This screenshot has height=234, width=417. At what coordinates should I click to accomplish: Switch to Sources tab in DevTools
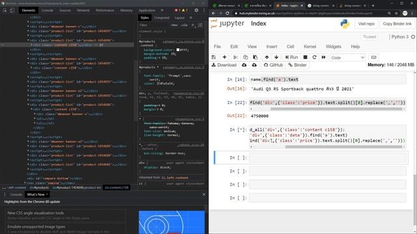click(65, 10)
